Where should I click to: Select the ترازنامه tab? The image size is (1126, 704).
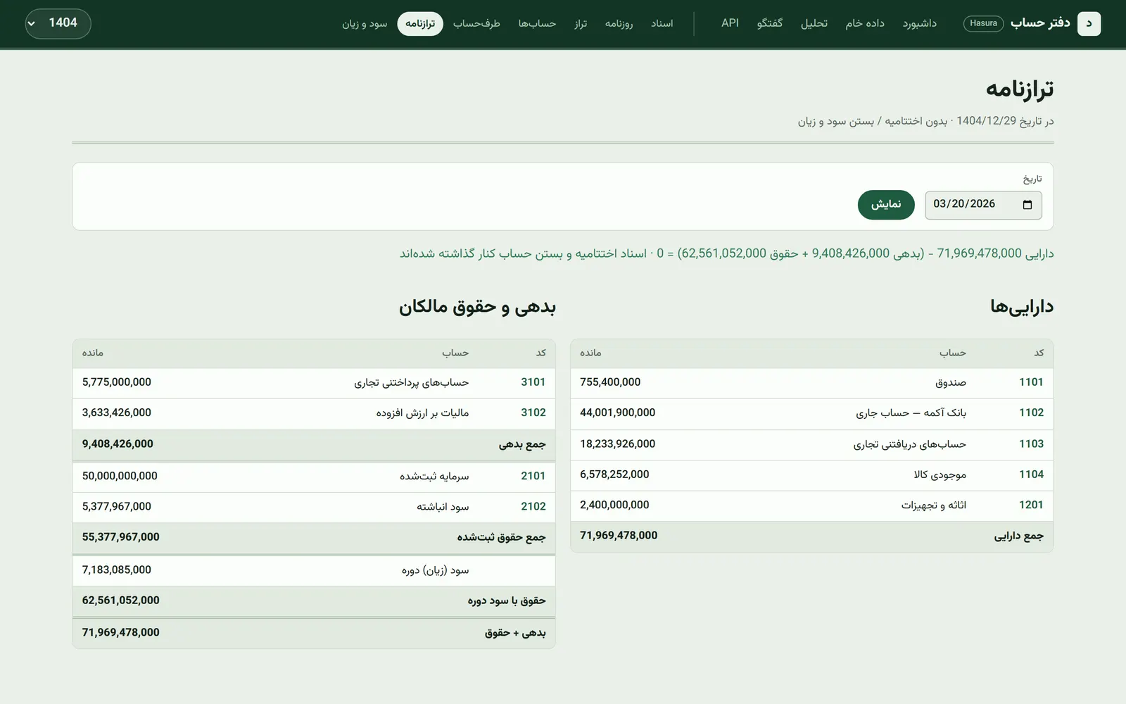(420, 23)
